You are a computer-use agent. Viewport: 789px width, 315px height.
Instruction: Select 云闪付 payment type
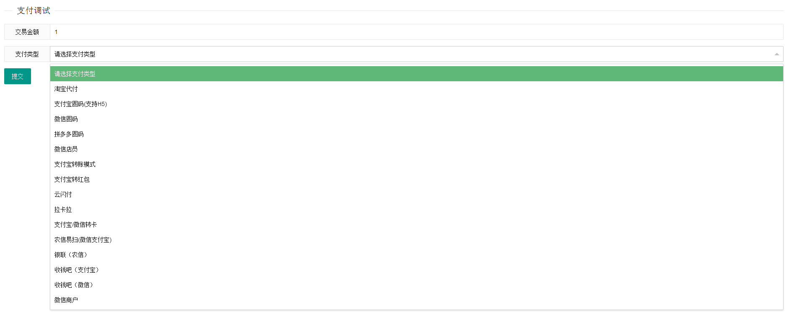(63, 194)
